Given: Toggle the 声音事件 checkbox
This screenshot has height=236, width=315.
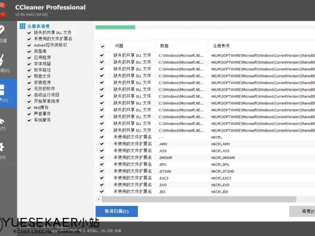Looking at the screenshot, I should coord(29,114).
